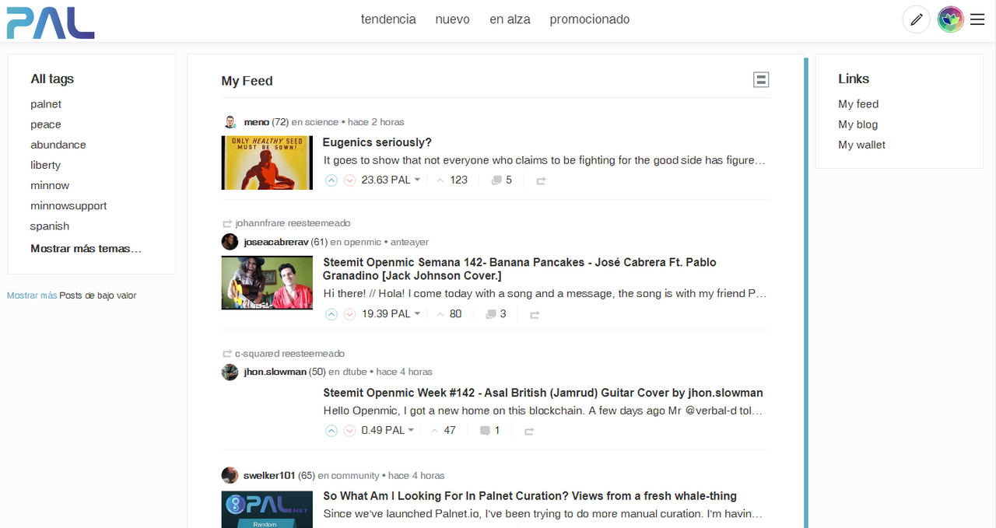Select the 'peace' tag
Screen dimensions: 996x528
coord(46,124)
